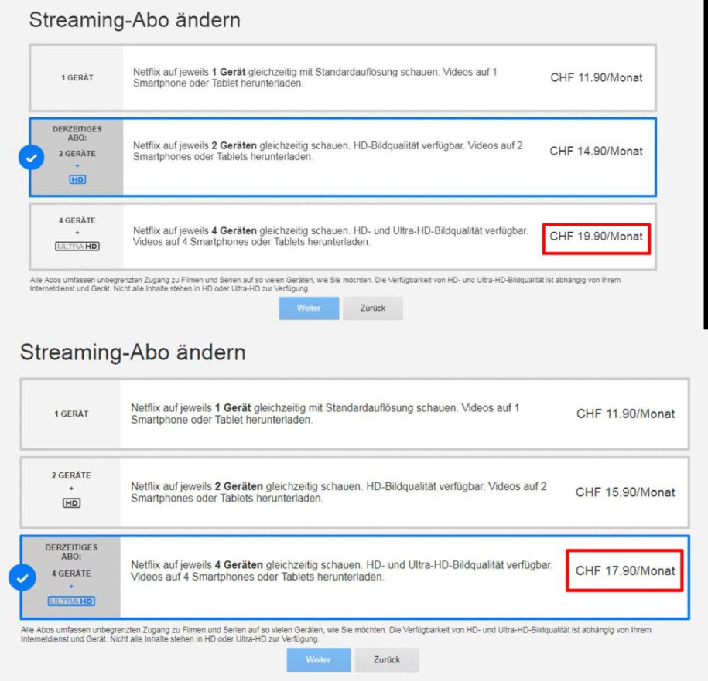Click the description text of the CHF 17.90 plan

[341, 571]
